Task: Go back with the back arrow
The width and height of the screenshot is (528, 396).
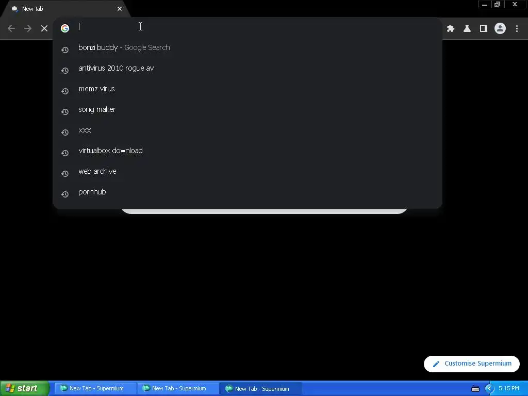Action: pos(11,28)
